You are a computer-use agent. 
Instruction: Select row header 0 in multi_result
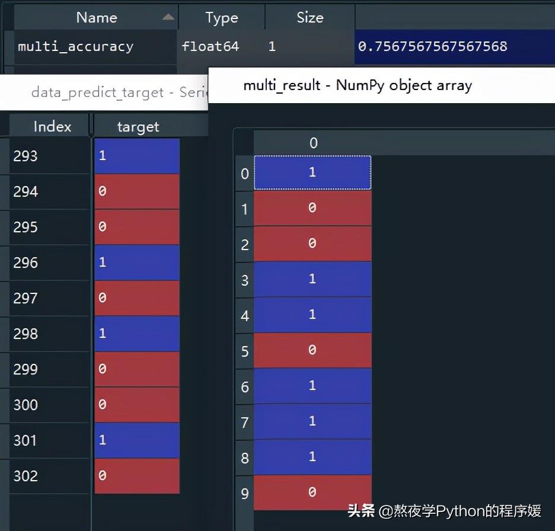(x=244, y=173)
